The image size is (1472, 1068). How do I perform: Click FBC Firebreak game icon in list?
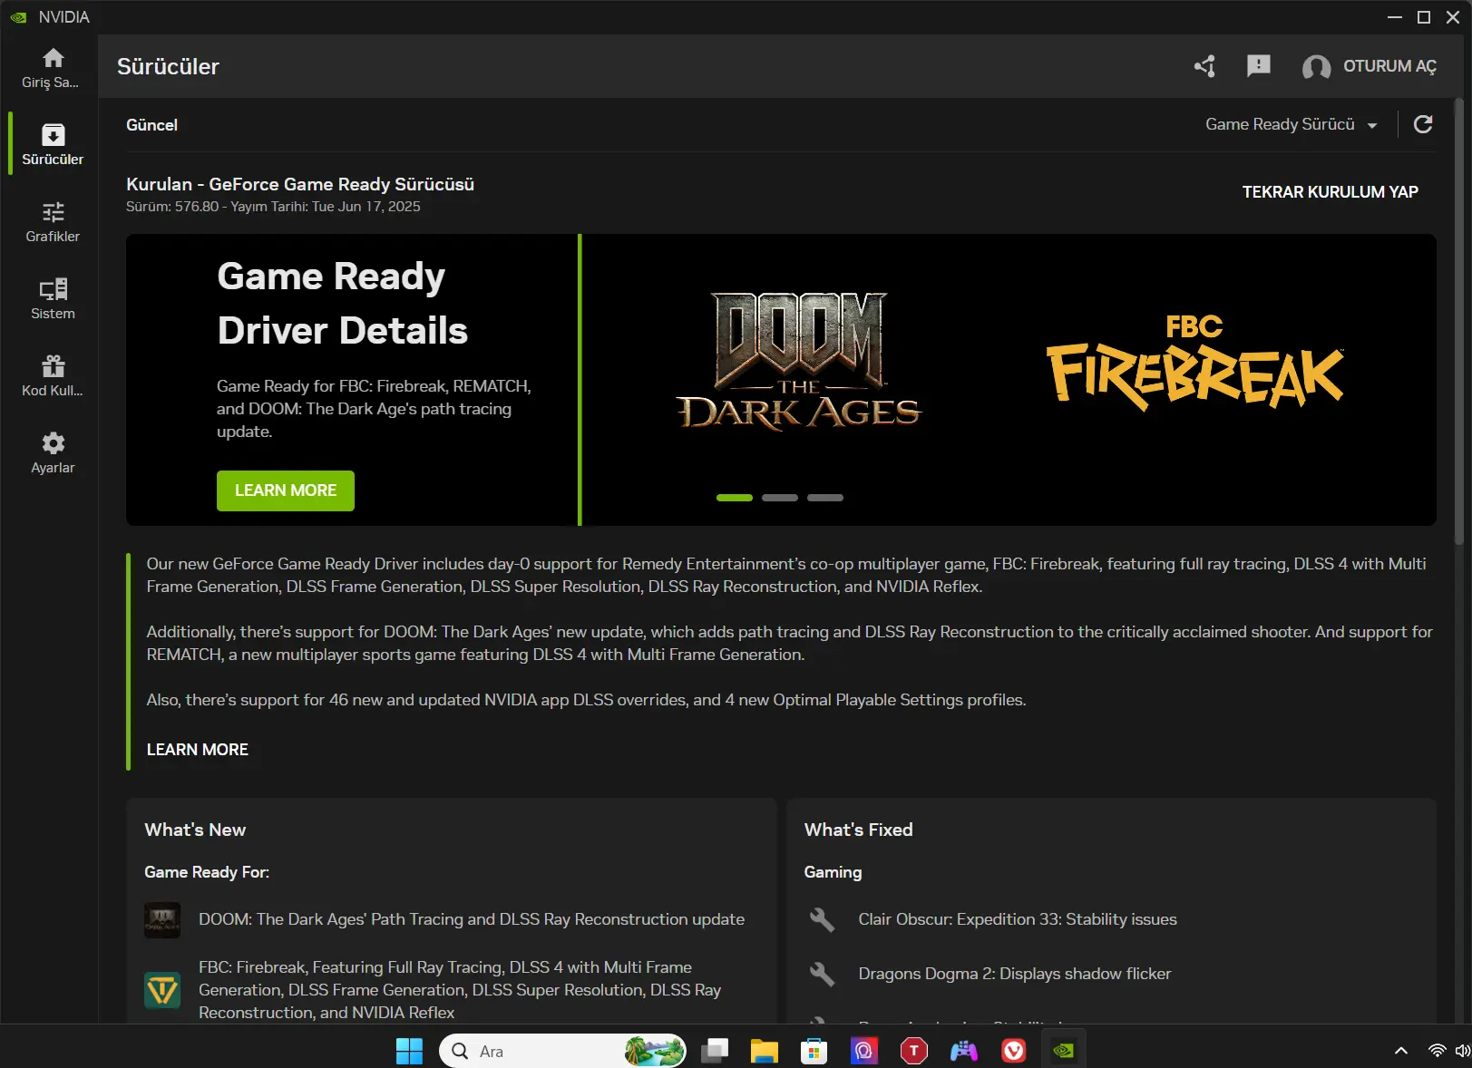click(162, 990)
